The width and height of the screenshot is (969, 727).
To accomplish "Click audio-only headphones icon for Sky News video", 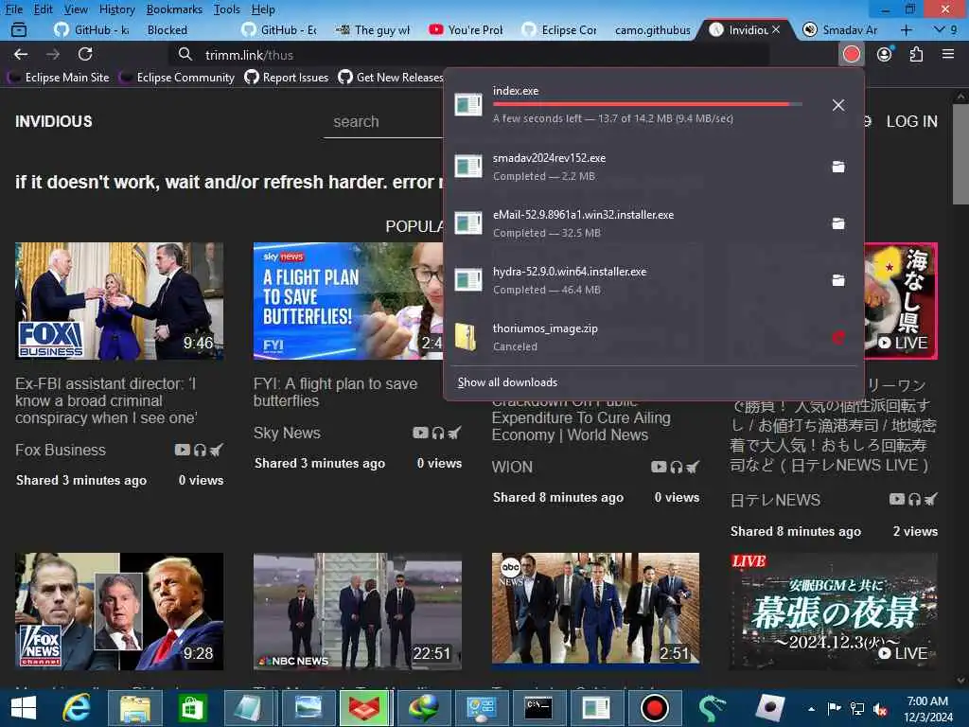I will point(438,433).
